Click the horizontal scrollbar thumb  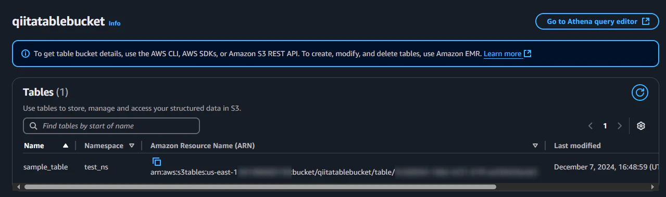coord(260,186)
